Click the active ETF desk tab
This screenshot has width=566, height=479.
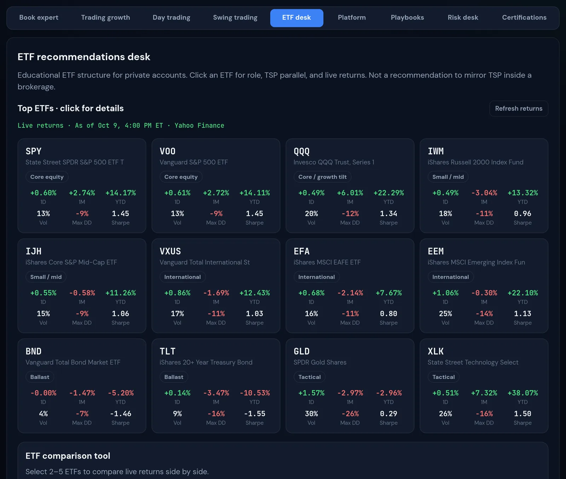[x=297, y=18]
